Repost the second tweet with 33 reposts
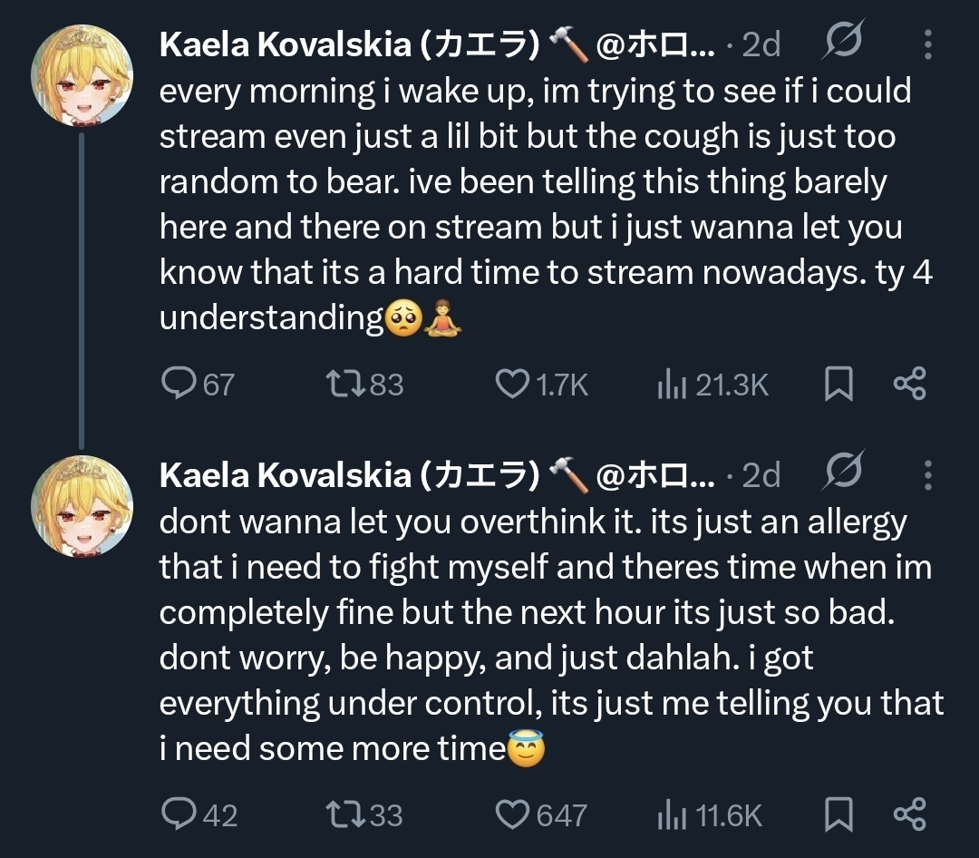Image resolution: width=979 pixels, height=858 pixels. coord(344,814)
